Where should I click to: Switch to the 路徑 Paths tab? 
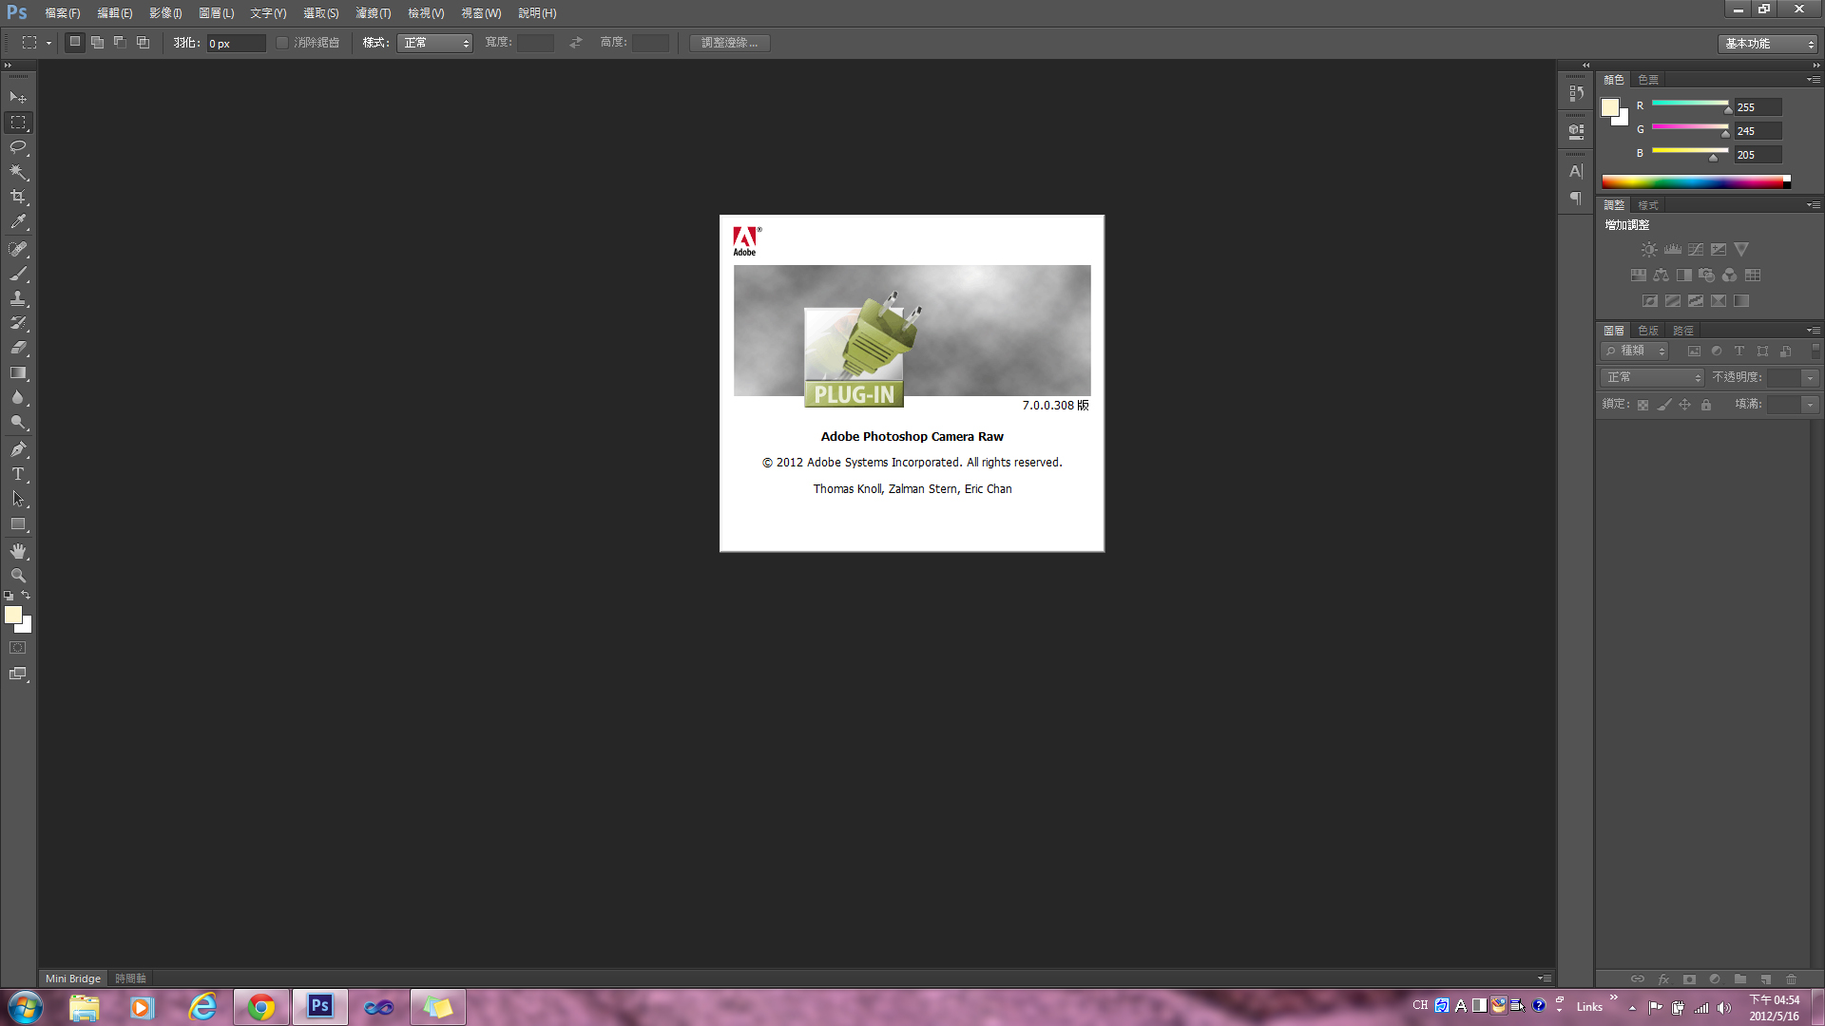(1684, 331)
